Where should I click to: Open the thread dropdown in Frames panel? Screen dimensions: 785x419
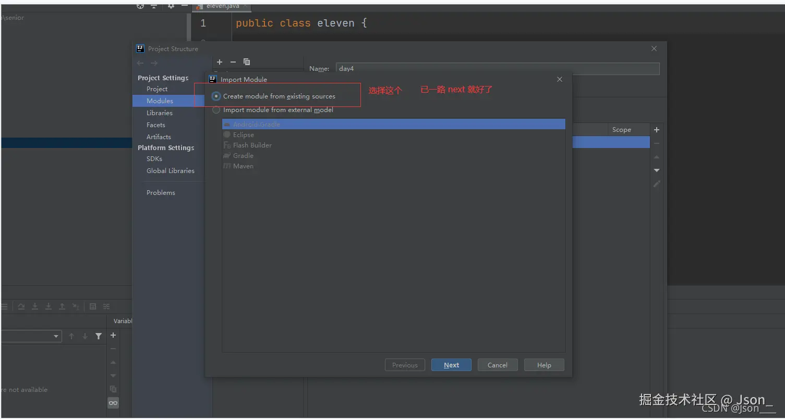click(x=31, y=336)
